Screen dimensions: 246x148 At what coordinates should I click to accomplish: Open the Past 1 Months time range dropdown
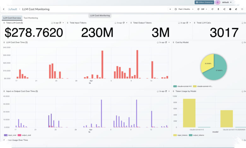point(184,9)
